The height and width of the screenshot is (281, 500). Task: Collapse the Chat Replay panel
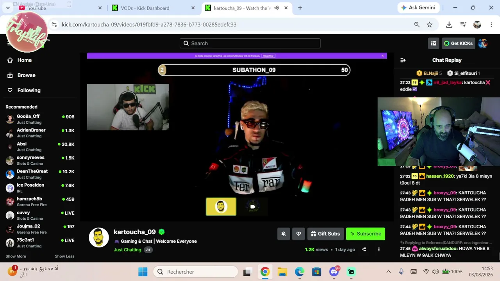click(x=403, y=60)
